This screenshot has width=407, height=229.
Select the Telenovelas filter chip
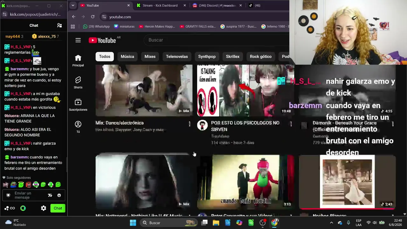(x=177, y=57)
